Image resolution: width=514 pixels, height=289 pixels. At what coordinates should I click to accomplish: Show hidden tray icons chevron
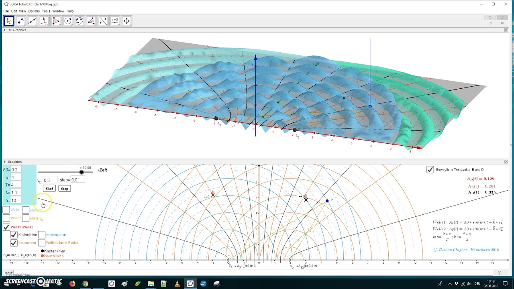(x=450, y=284)
